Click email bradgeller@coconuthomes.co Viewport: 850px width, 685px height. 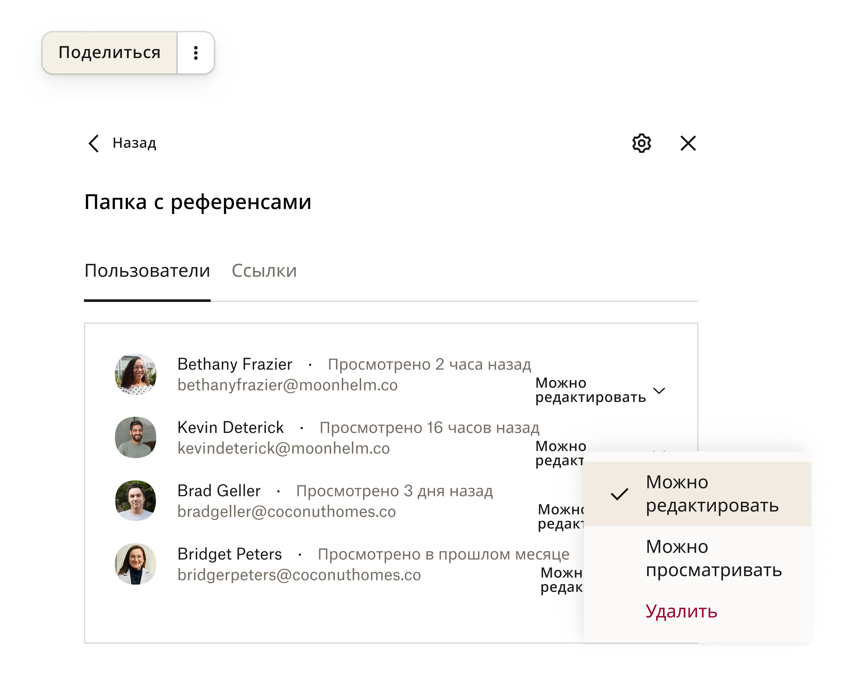tap(287, 512)
